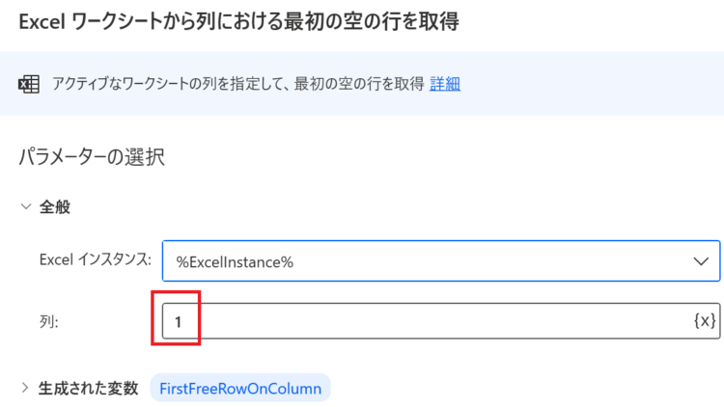Open the 詳細 link
The image size is (724, 407).
pos(445,84)
